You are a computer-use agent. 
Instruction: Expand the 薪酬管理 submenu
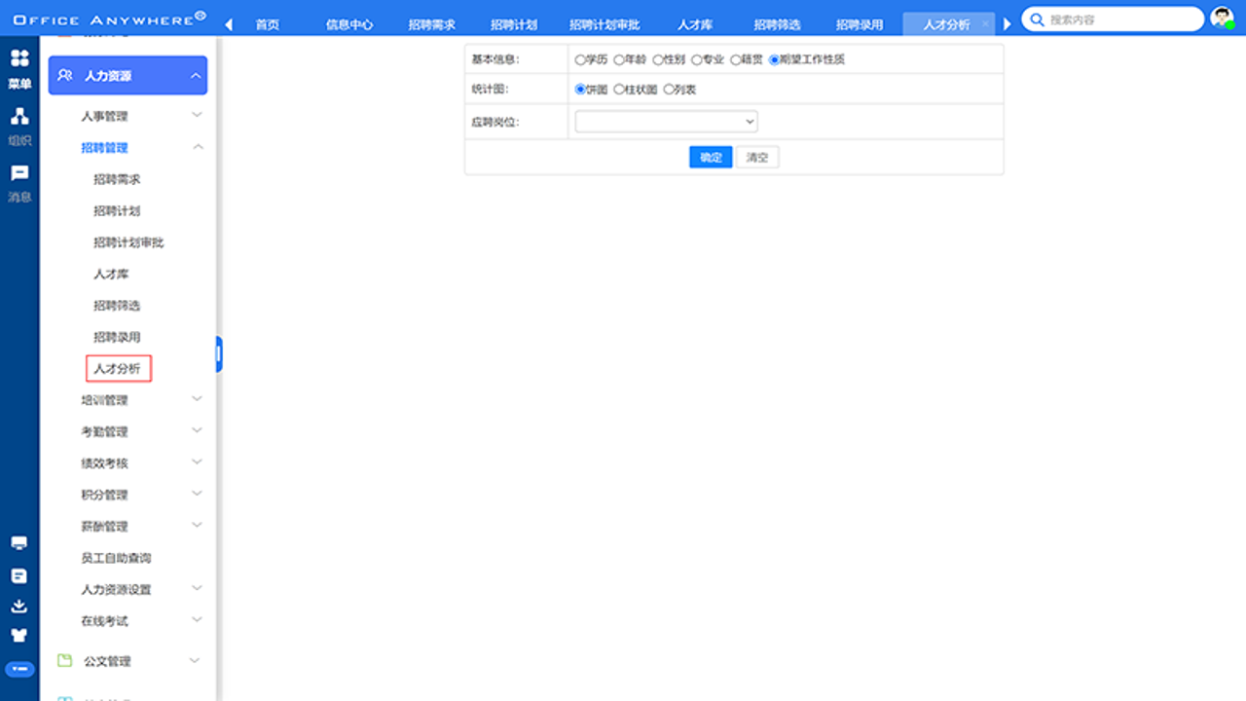tap(197, 526)
